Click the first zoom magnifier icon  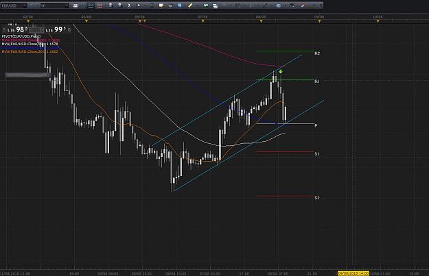click(111, 5)
